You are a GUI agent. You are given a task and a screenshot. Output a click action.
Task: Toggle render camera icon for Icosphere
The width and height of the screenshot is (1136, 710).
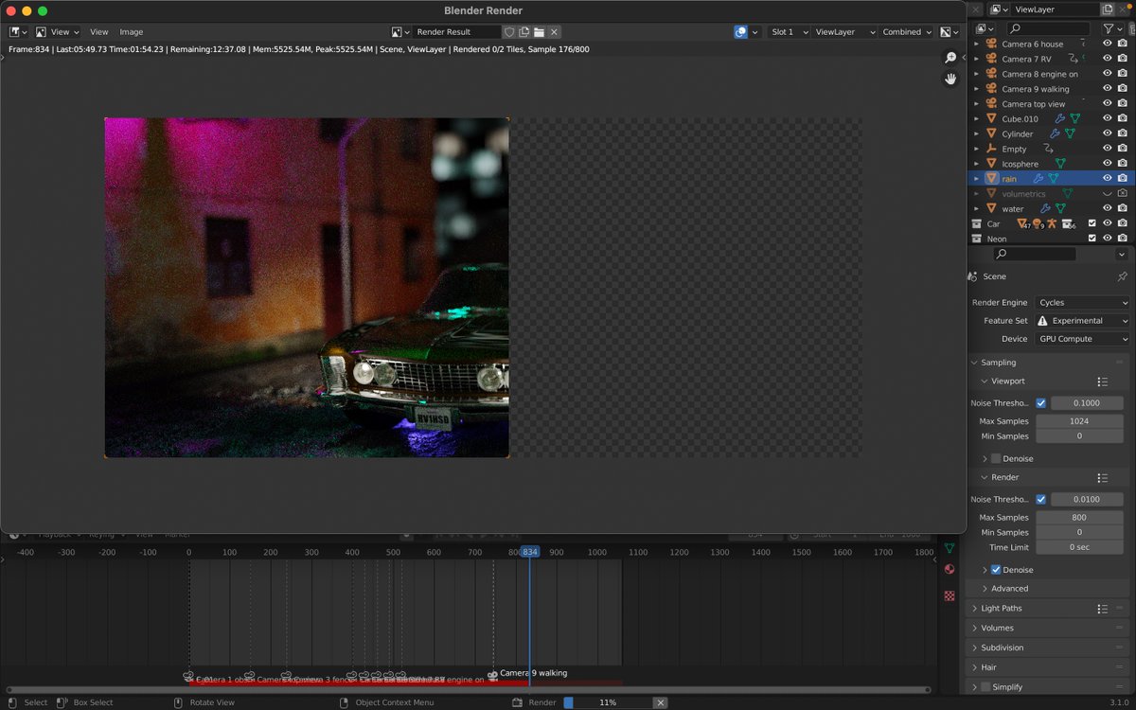click(1123, 164)
